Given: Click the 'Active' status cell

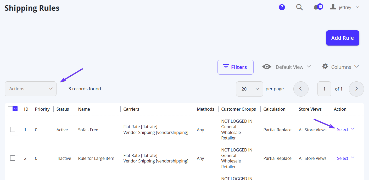Looking at the screenshot, I should pyautogui.click(x=62, y=130).
